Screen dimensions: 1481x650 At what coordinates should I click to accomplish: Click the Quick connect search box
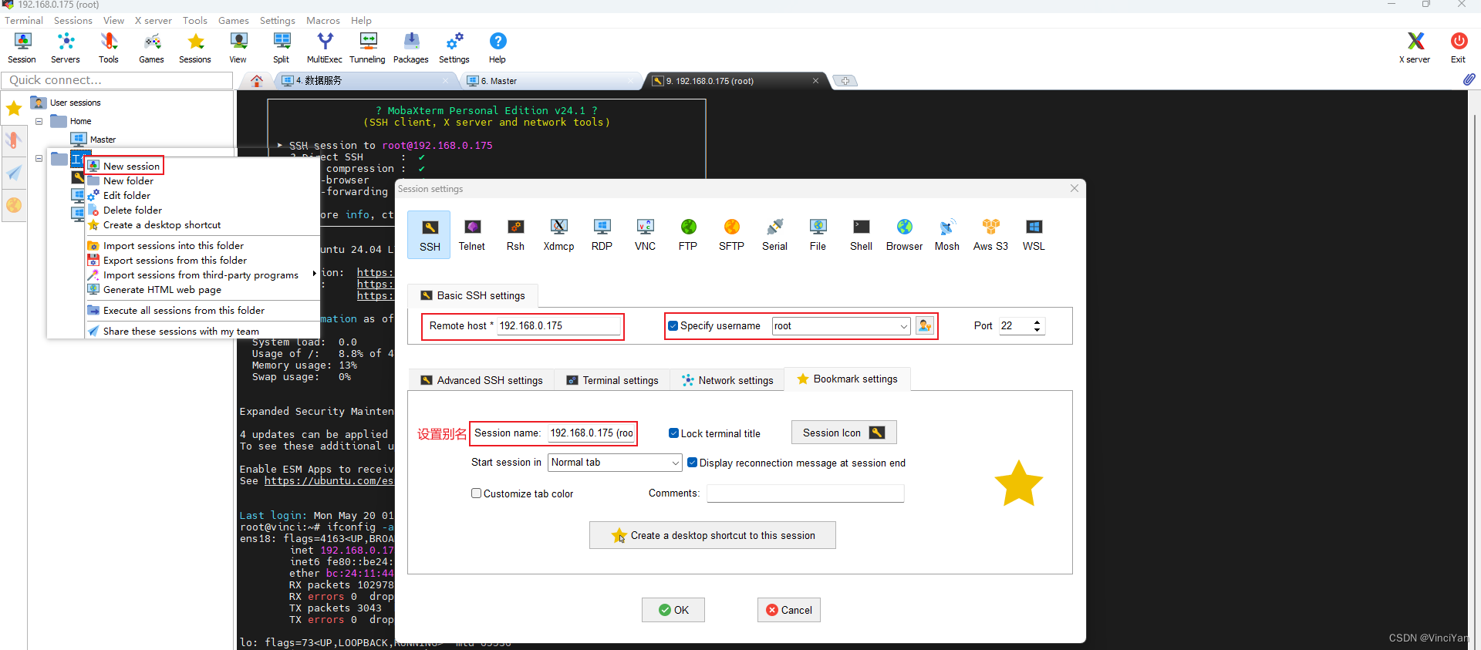point(116,80)
